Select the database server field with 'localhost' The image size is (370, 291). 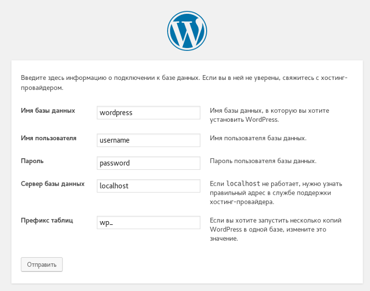[149, 186]
